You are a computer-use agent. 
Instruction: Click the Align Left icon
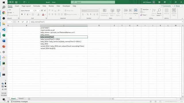pyautogui.click(x=49, y=14)
